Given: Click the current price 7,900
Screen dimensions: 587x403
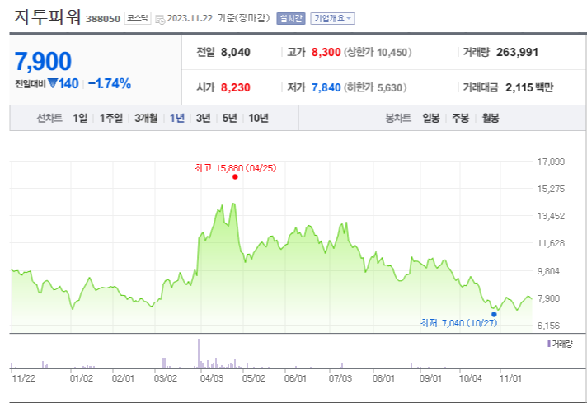Looking at the screenshot, I should tap(43, 61).
